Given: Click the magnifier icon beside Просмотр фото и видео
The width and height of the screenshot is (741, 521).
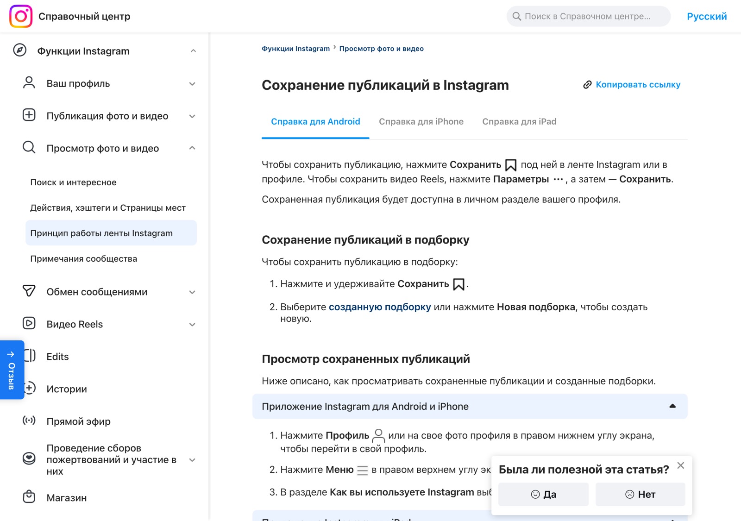Looking at the screenshot, I should tap(29, 147).
